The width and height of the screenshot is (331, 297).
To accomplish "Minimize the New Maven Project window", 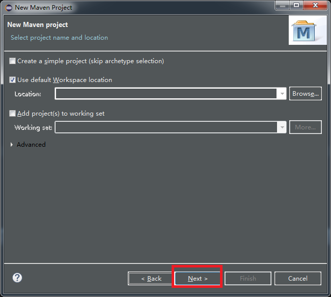I will click(283, 5).
